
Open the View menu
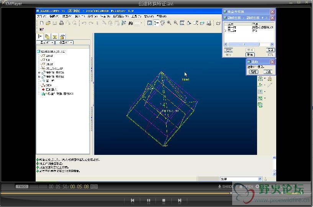(x=67, y=16)
